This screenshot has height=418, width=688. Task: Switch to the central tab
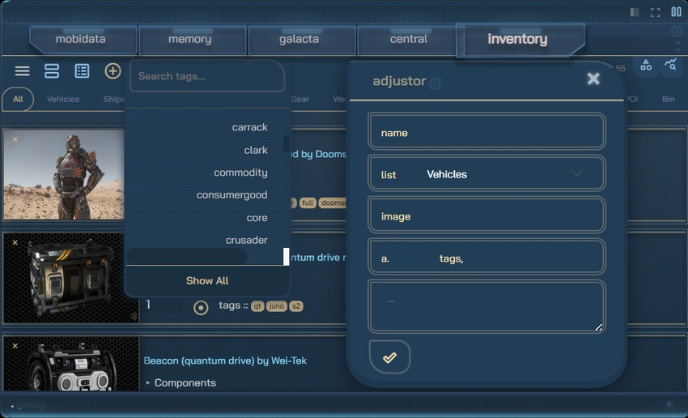pyautogui.click(x=409, y=39)
